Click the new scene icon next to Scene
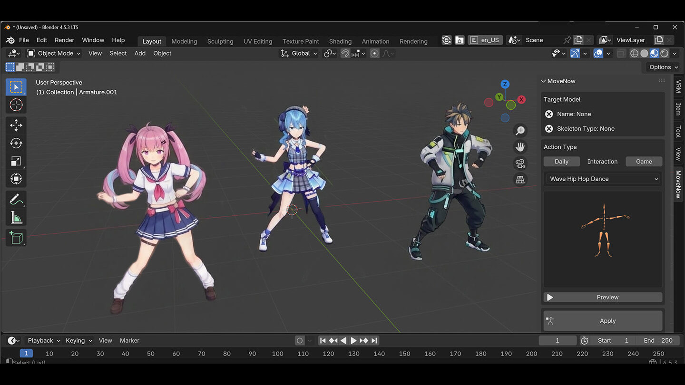Screen dimensions: 685x385 click(x=578, y=40)
